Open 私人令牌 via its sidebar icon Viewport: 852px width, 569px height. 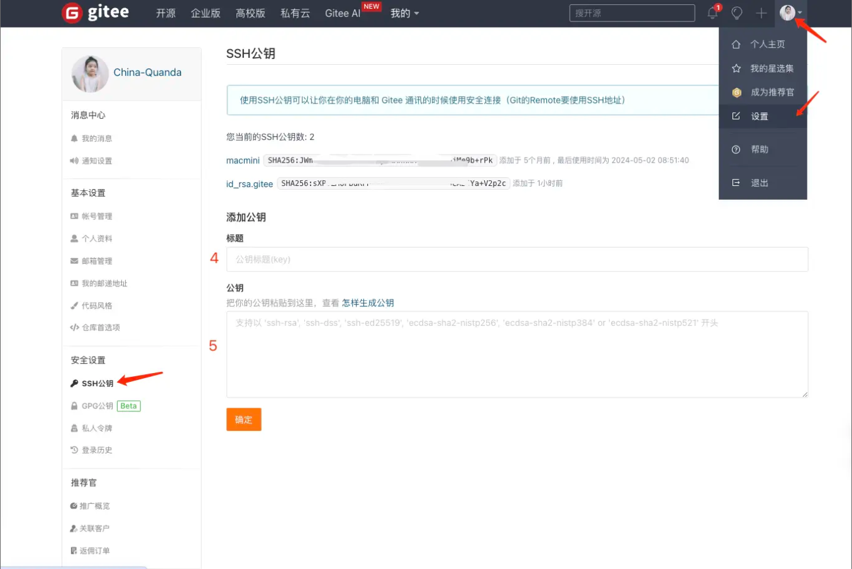click(x=74, y=428)
